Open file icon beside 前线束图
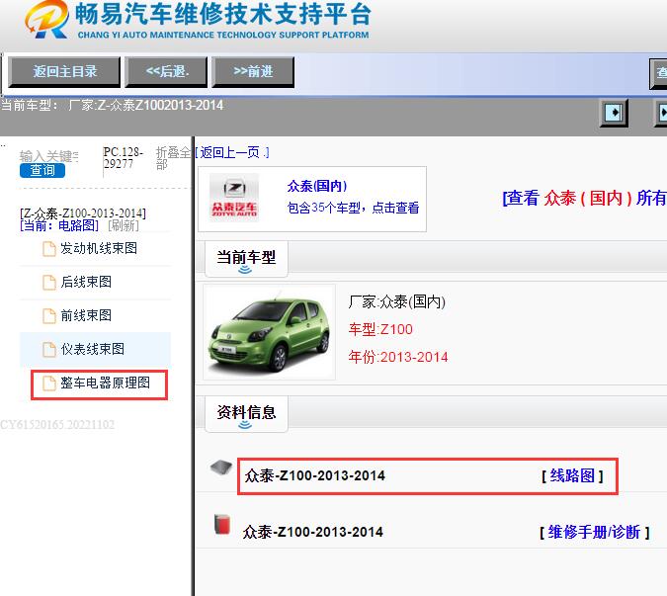This screenshot has width=667, height=596. pyautogui.click(x=49, y=316)
